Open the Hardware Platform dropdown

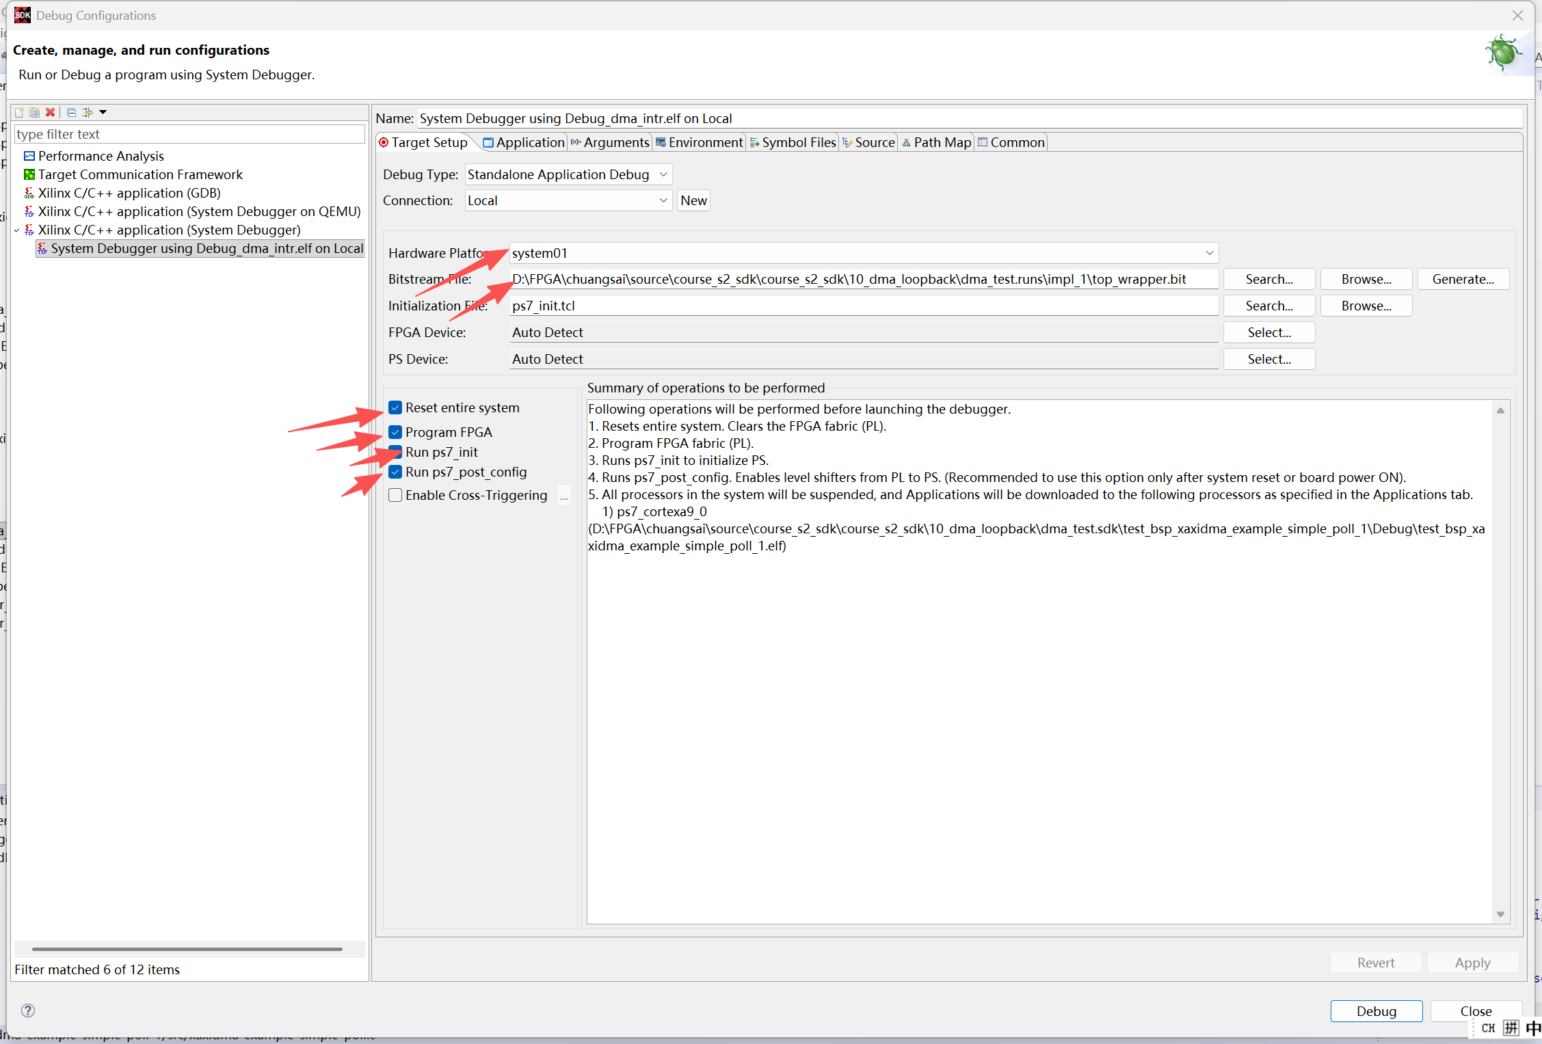[1209, 253]
